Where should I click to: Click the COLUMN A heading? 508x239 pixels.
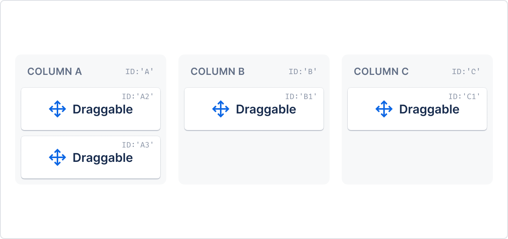tap(54, 71)
